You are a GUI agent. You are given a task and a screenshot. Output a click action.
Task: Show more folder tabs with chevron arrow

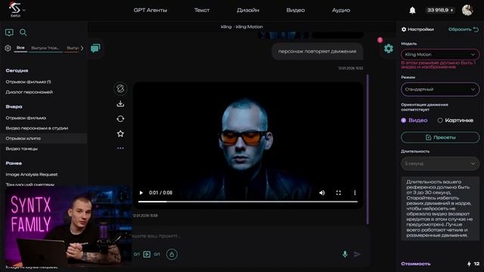pyautogui.click(x=82, y=48)
